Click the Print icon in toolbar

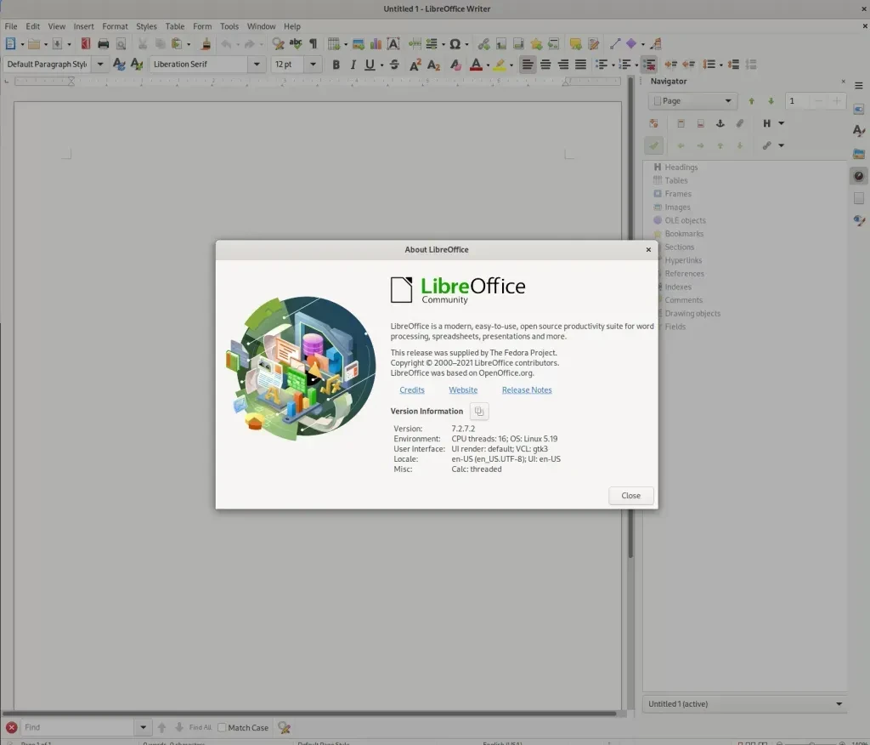pyautogui.click(x=103, y=44)
